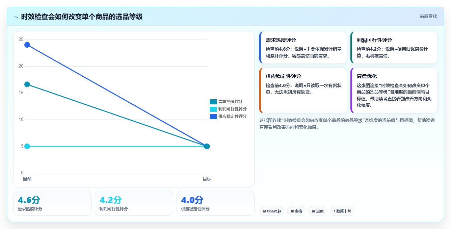Screen dimensions: 451x229
Task: Click the 进度 tag chip
Action: coord(318,211)
